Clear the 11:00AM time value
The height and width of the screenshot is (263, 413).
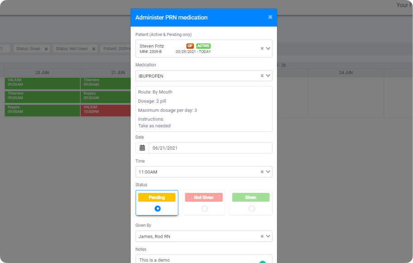pyautogui.click(x=262, y=172)
